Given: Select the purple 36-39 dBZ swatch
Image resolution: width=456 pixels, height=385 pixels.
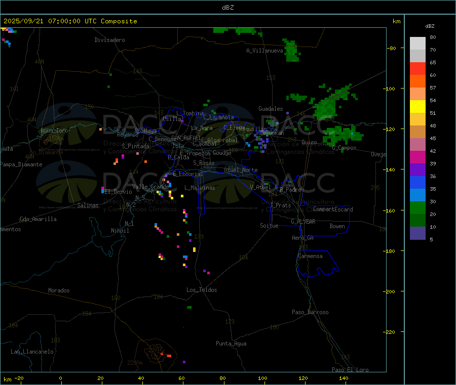Looking at the screenshot, I should click(x=417, y=170).
